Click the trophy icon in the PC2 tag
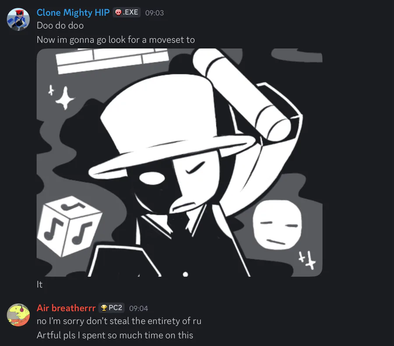The width and height of the screenshot is (394, 346). pyautogui.click(x=104, y=308)
